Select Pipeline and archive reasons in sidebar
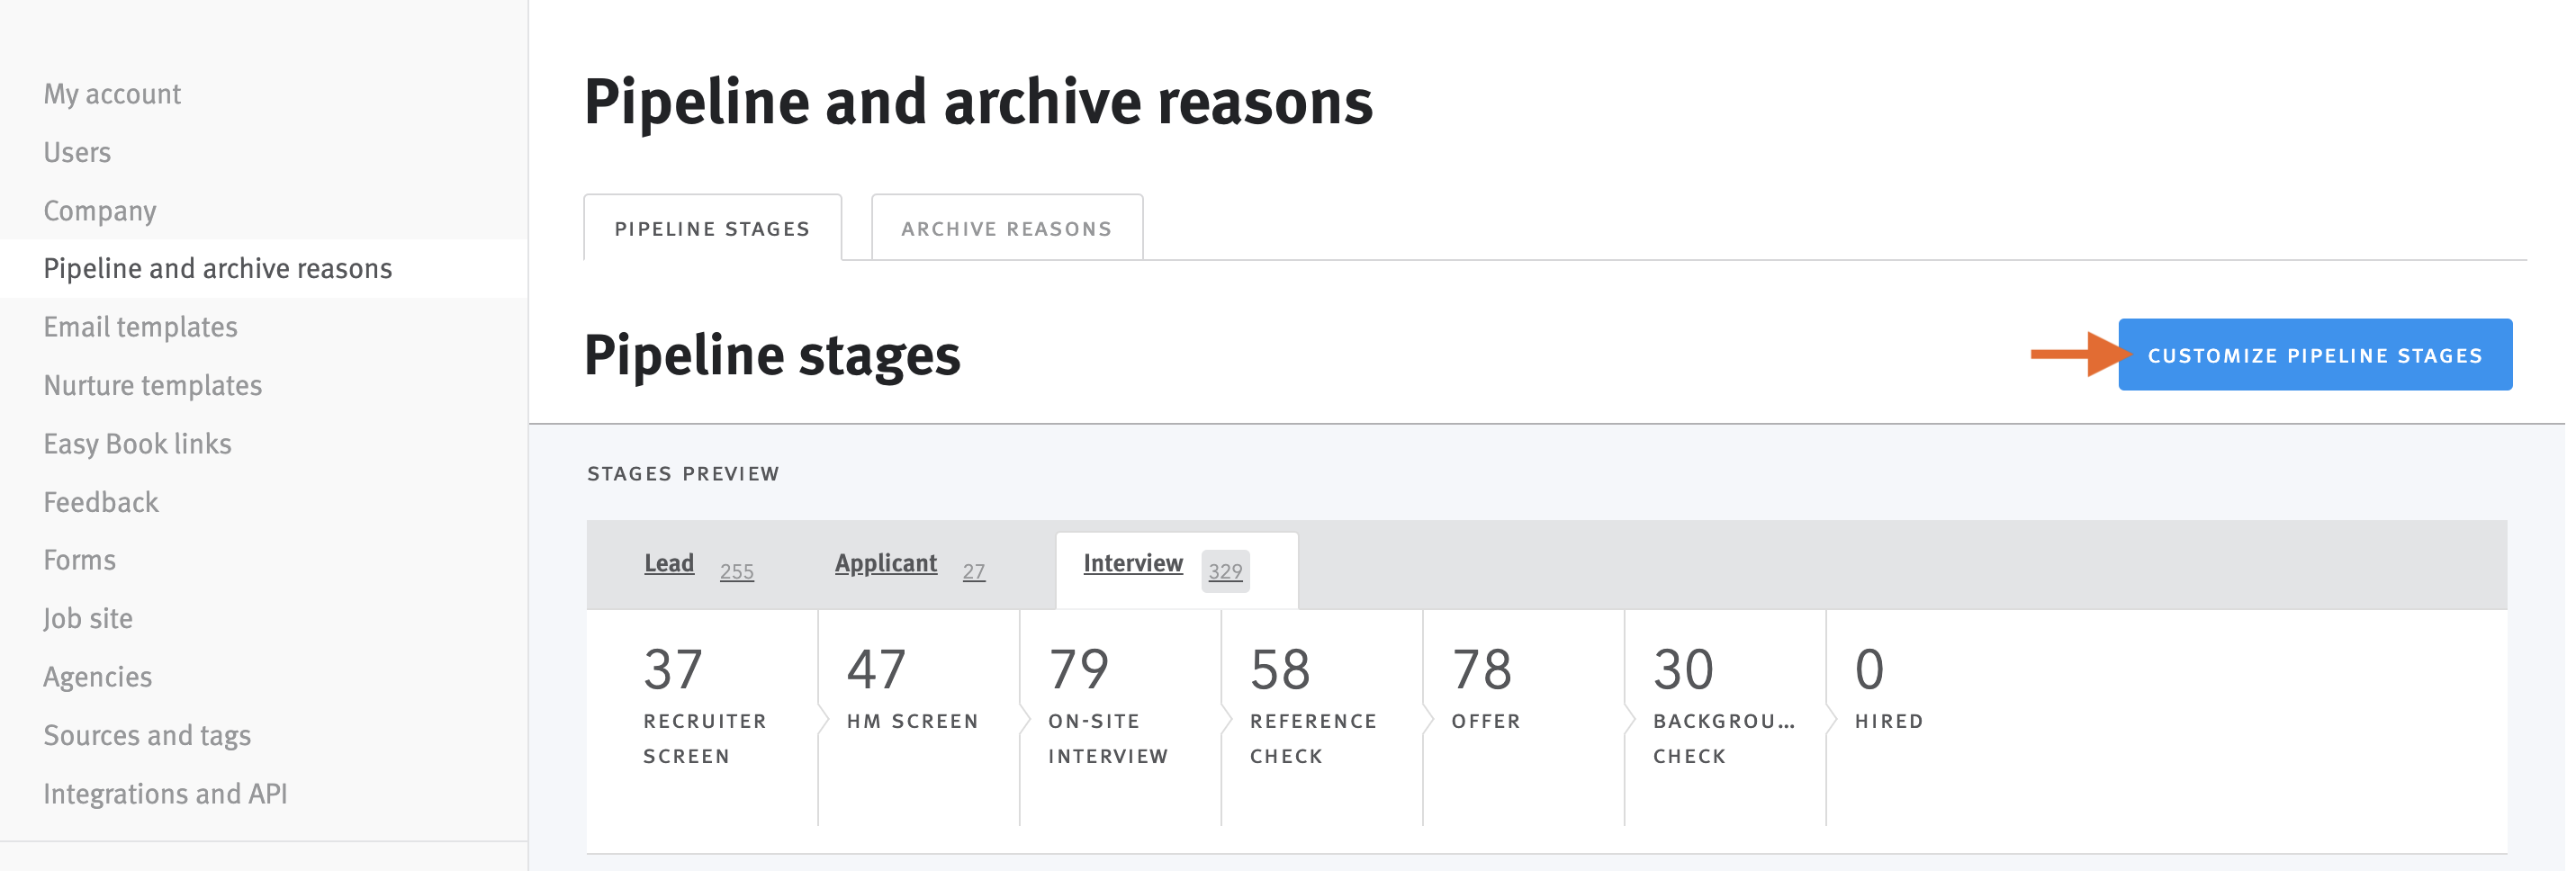Screen dimensions: 2576x871 (x=218, y=268)
